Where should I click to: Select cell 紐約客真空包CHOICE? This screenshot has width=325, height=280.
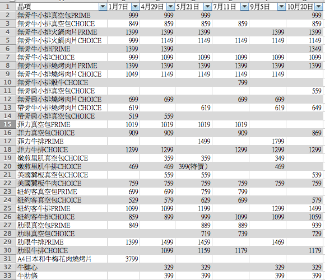[62, 200]
